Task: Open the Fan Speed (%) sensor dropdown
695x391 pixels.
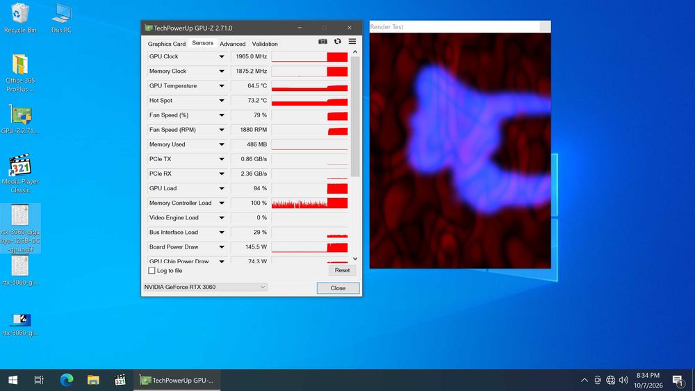Action: [222, 115]
